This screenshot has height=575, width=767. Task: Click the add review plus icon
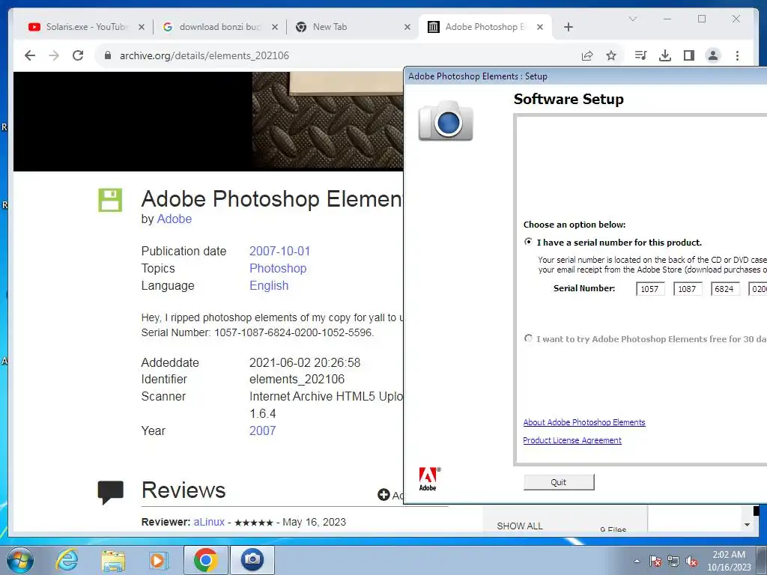coord(383,495)
